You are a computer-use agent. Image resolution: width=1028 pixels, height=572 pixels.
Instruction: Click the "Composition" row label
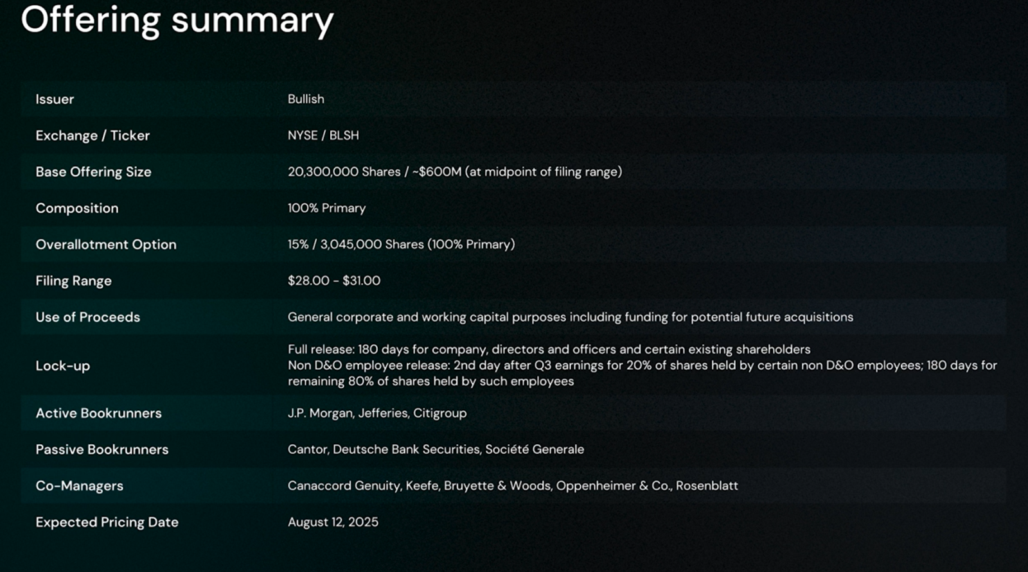77,209
